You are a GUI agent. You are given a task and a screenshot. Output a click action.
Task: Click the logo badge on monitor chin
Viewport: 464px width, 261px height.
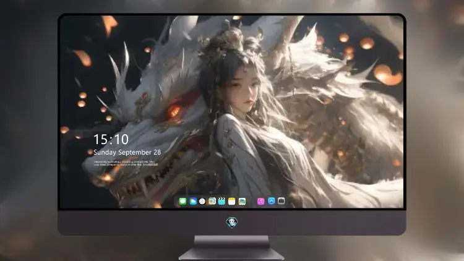232,222
